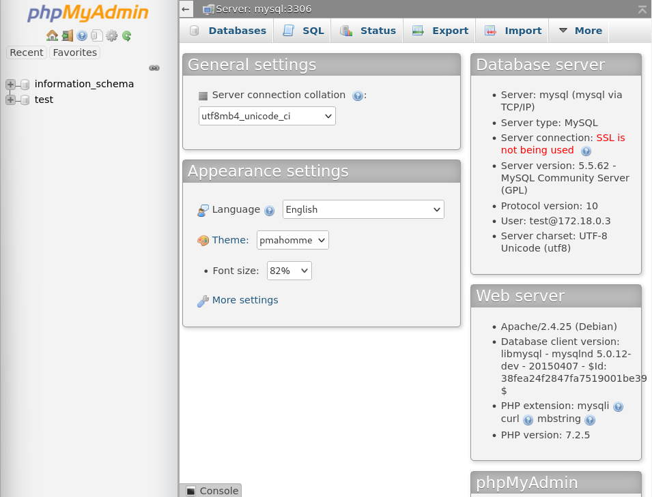Click the Recent button
This screenshot has width=652, height=497.
(x=26, y=52)
